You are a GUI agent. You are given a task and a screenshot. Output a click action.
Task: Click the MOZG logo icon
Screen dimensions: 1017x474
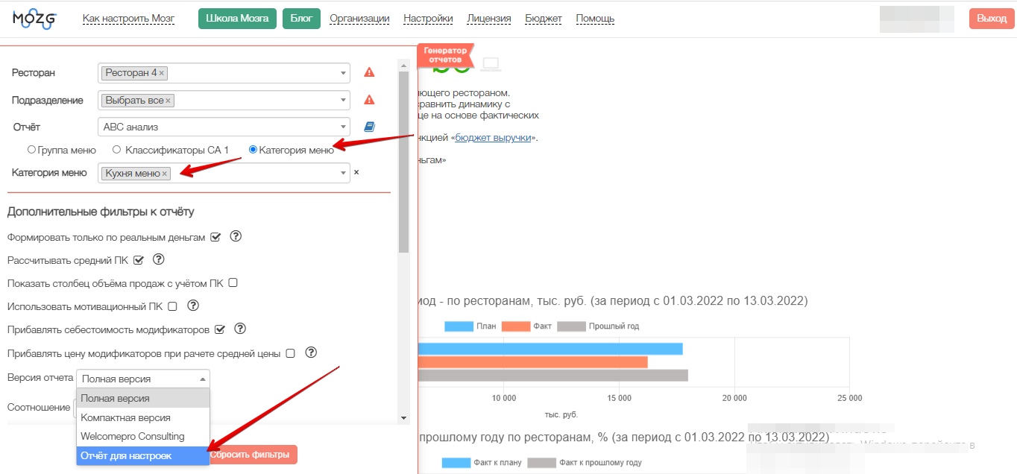(34, 19)
